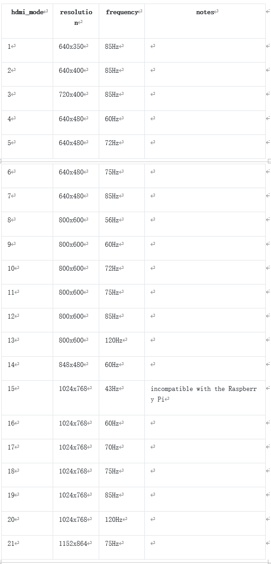Click the 720x400 resolution cell
The height and width of the screenshot is (564, 271).
click(x=76, y=99)
